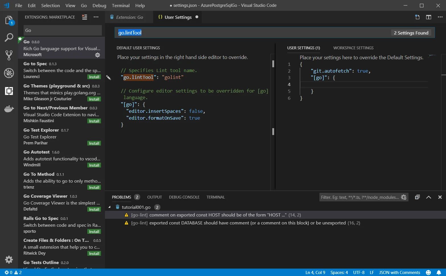The height and width of the screenshot is (276, 446).
Task: Open the Docker view in activity bar
Action: (x=9, y=109)
